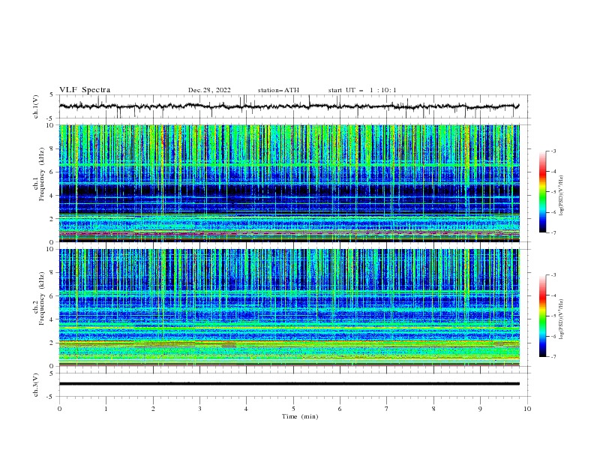
Task: Click inside the ch.1 spectrogram panel
Action: (x=289, y=183)
